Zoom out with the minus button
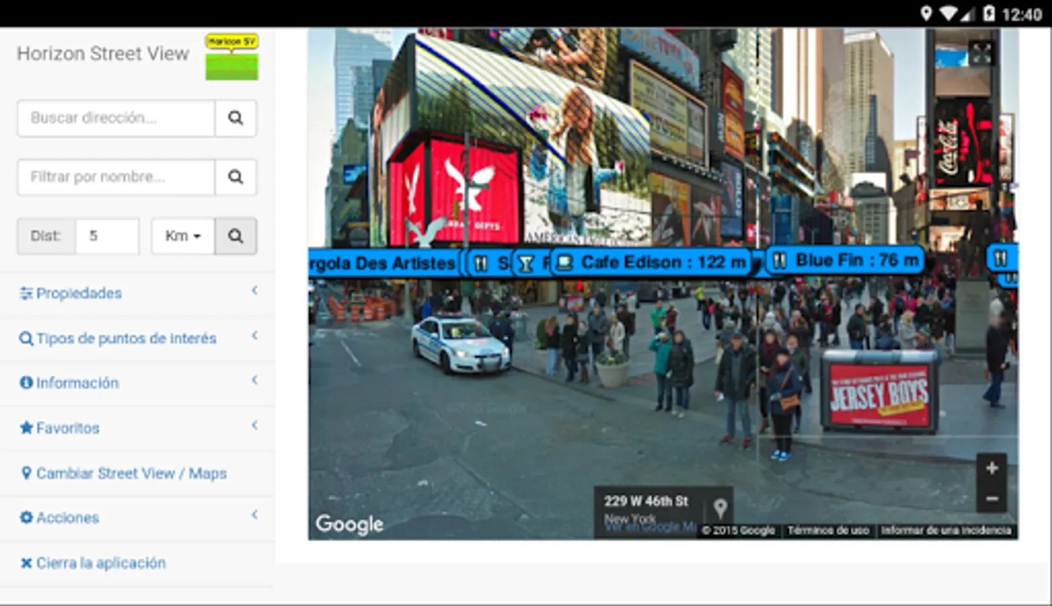Viewport: 1052px width, 606px height. pos(991,498)
